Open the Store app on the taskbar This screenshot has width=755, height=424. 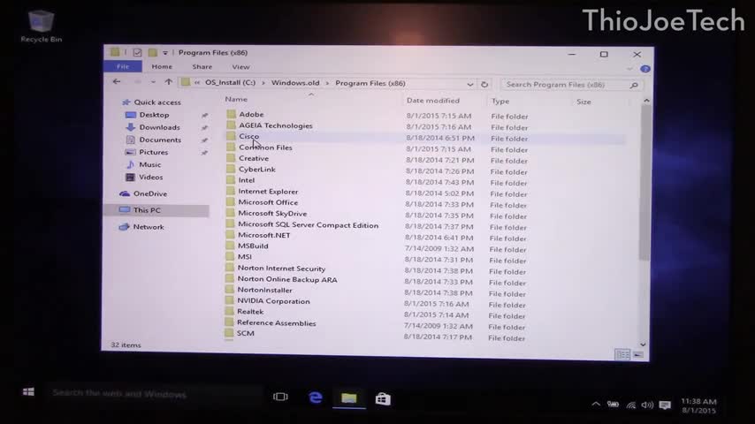pos(383,398)
